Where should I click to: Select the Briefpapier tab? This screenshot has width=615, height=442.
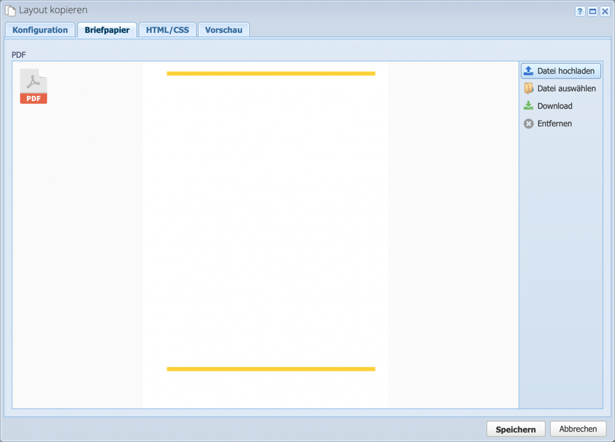[x=107, y=29]
